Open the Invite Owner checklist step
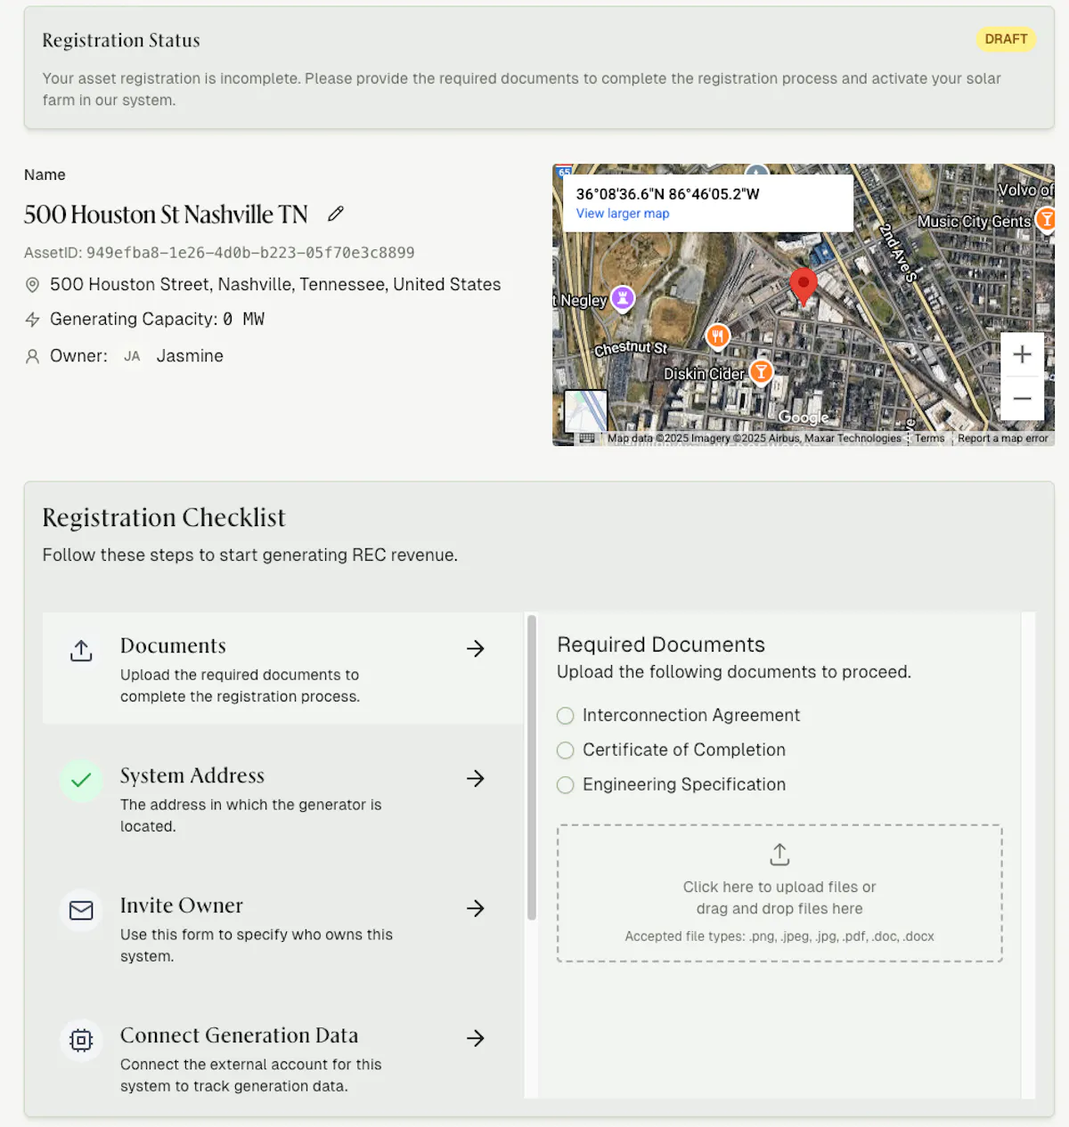This screenshot has width=1069, height=1127. [283, 928]
